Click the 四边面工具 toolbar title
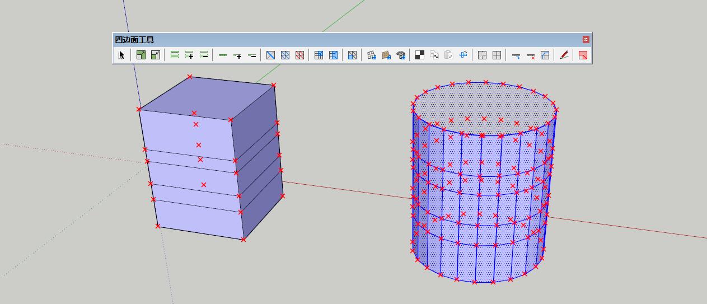Image resolution: width=707 pixels, height=304 pixels. point(134,40)
